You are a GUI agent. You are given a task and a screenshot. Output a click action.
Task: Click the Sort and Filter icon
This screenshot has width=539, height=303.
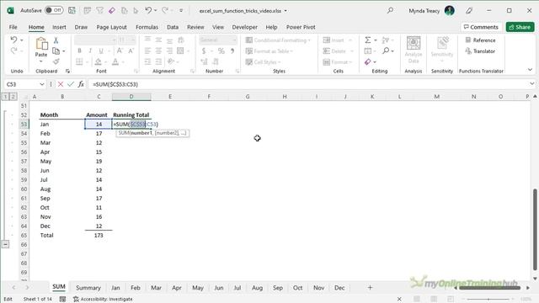tap(386, 40)
